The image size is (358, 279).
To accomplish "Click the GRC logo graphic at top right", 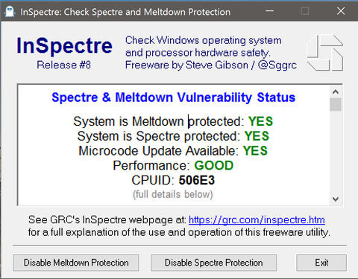I will [325, 53].
